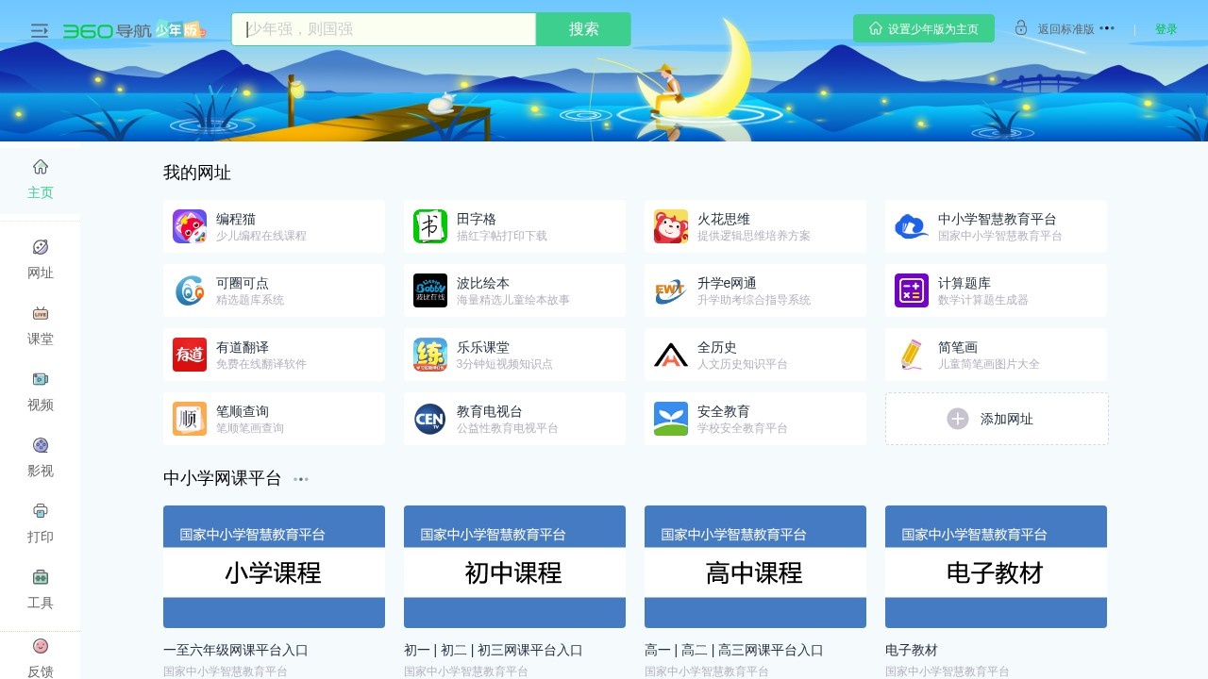
Task: Click the 描红字帖打印下载 description text
Action: (x=502, y=236)
